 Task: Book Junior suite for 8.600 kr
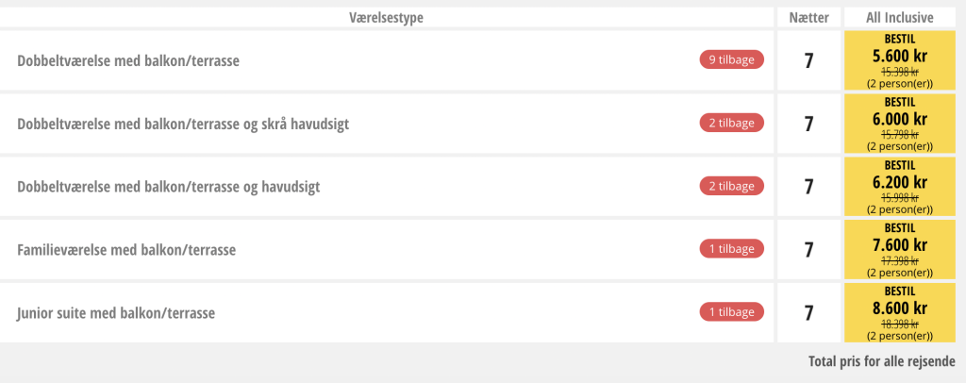coord(900,311)
